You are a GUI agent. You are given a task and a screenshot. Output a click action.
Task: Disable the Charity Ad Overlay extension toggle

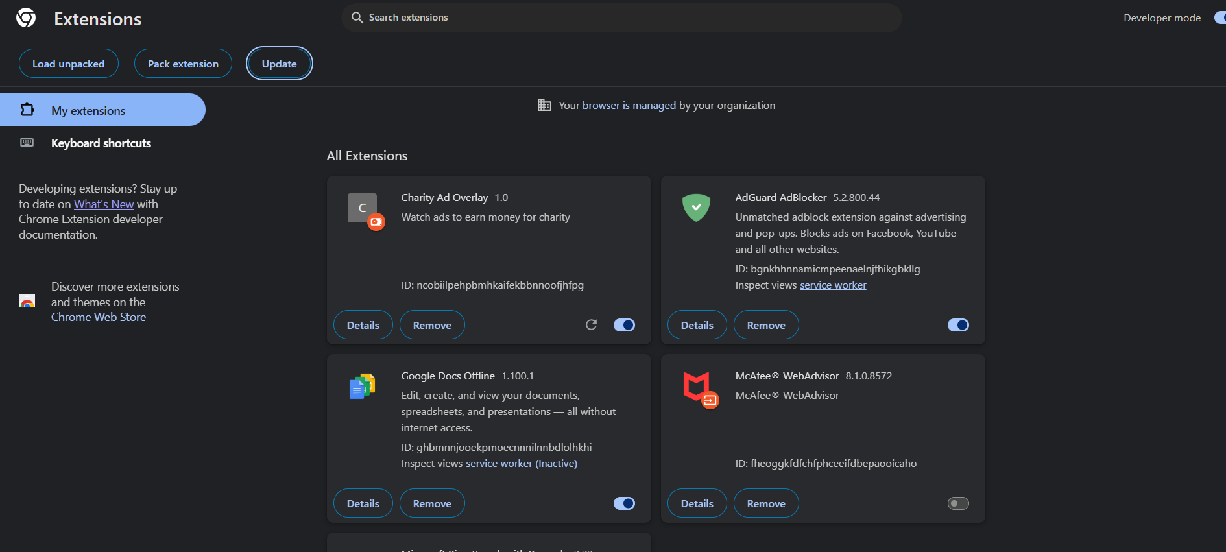[x=624, y=325]
